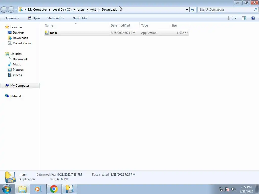Open Help via the question mark icon

(x=253, y=18)
